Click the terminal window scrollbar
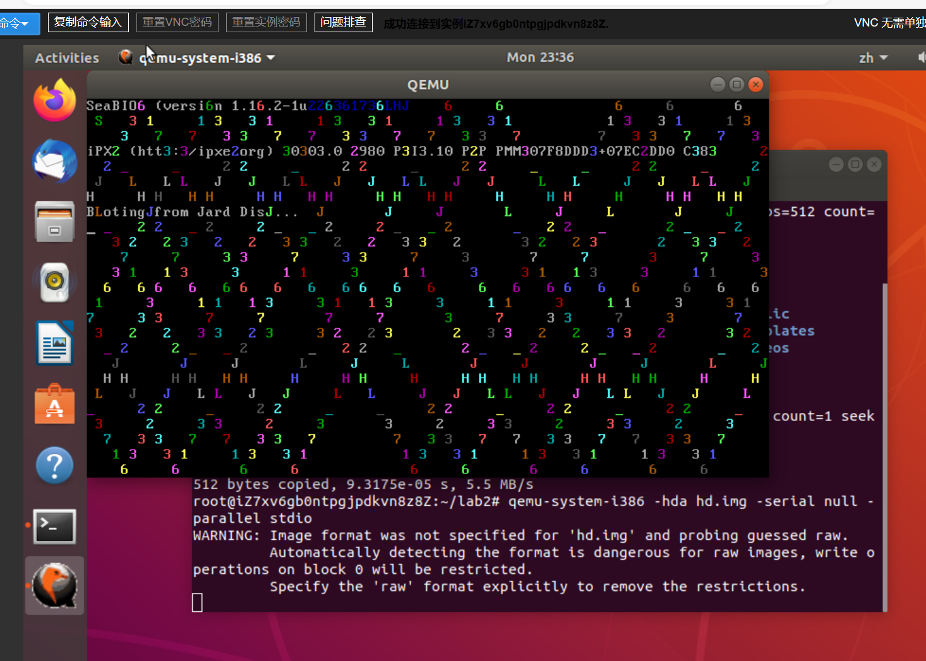 [884, 442]
